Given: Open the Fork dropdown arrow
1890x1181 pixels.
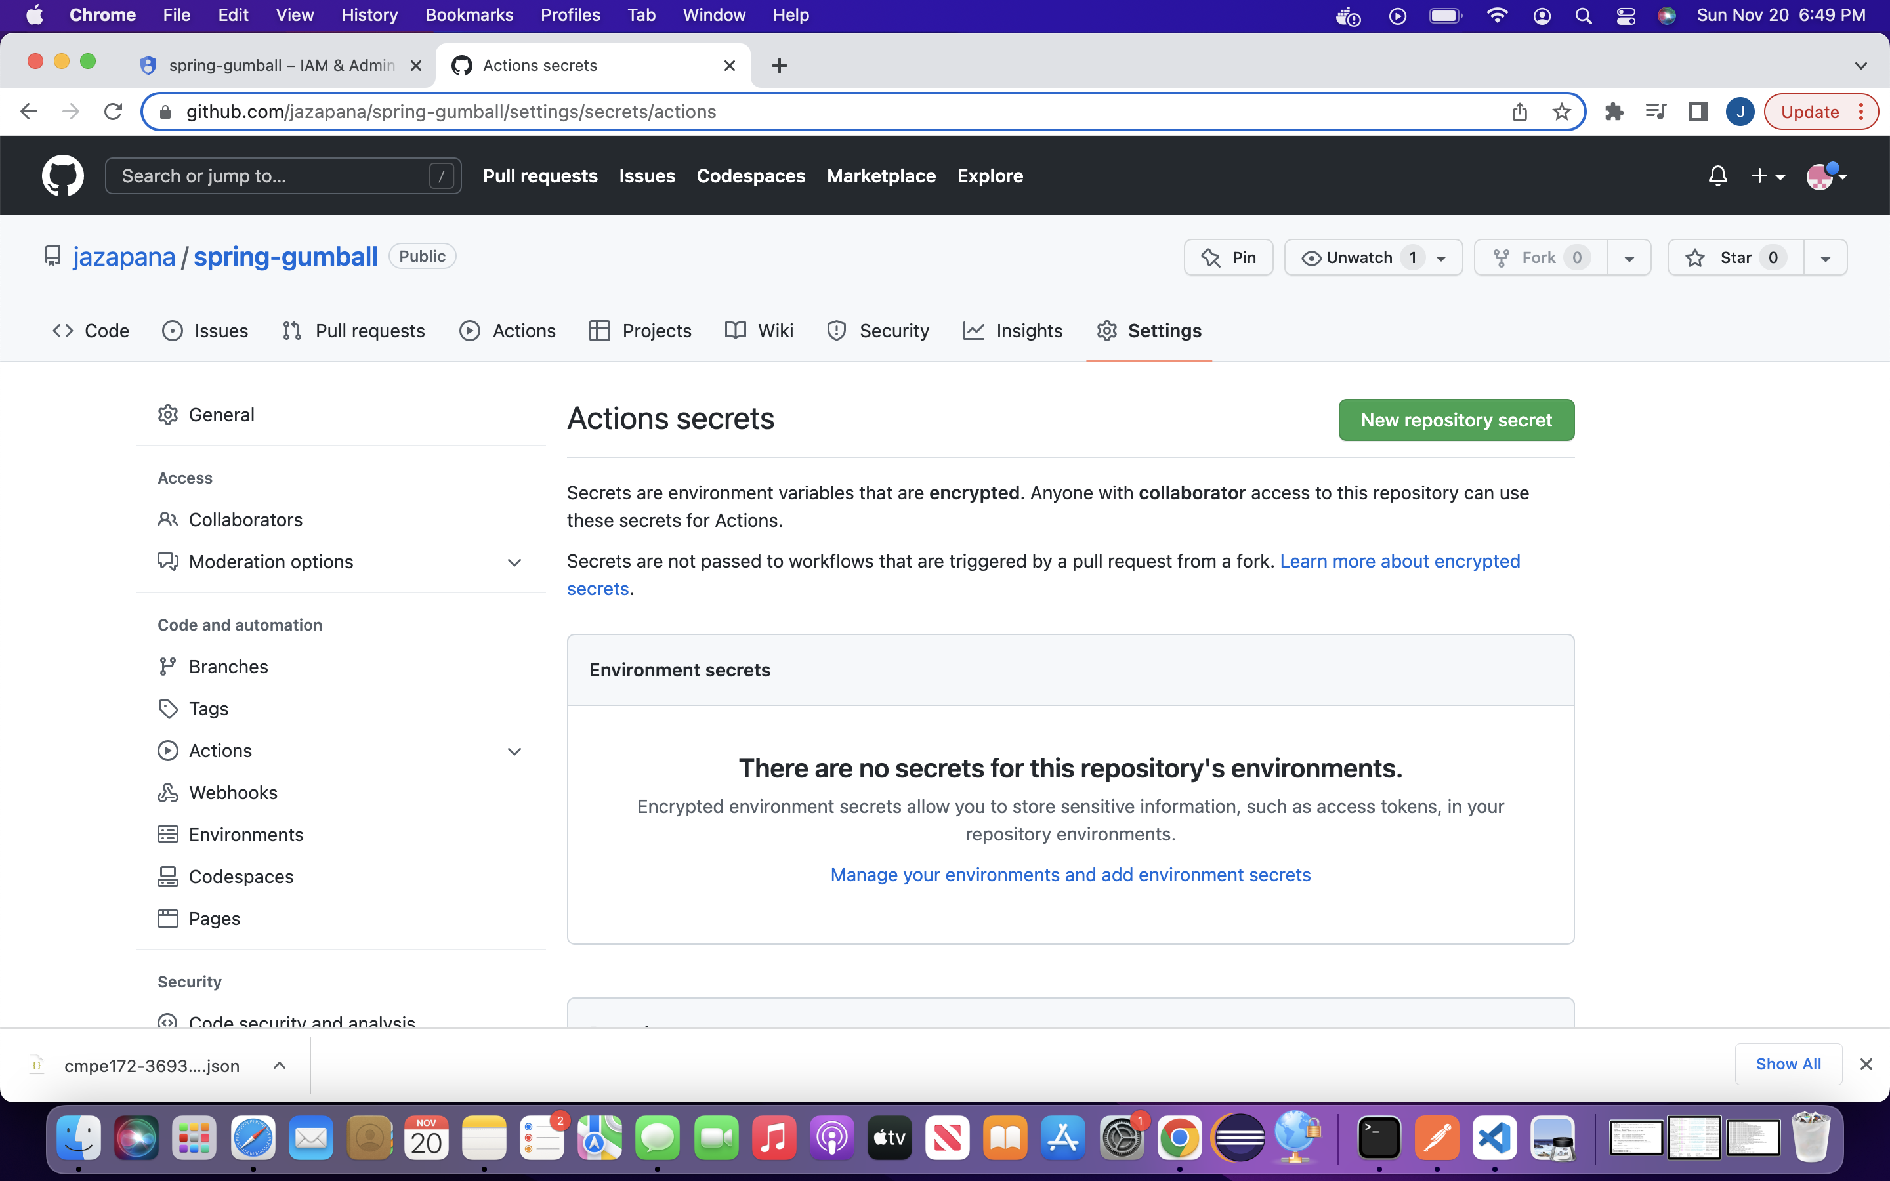Looking at the screenshot, I should [1629, 258].
